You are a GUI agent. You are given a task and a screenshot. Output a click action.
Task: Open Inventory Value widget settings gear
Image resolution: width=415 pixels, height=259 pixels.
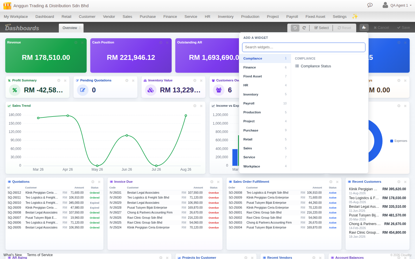pos(195,81)
